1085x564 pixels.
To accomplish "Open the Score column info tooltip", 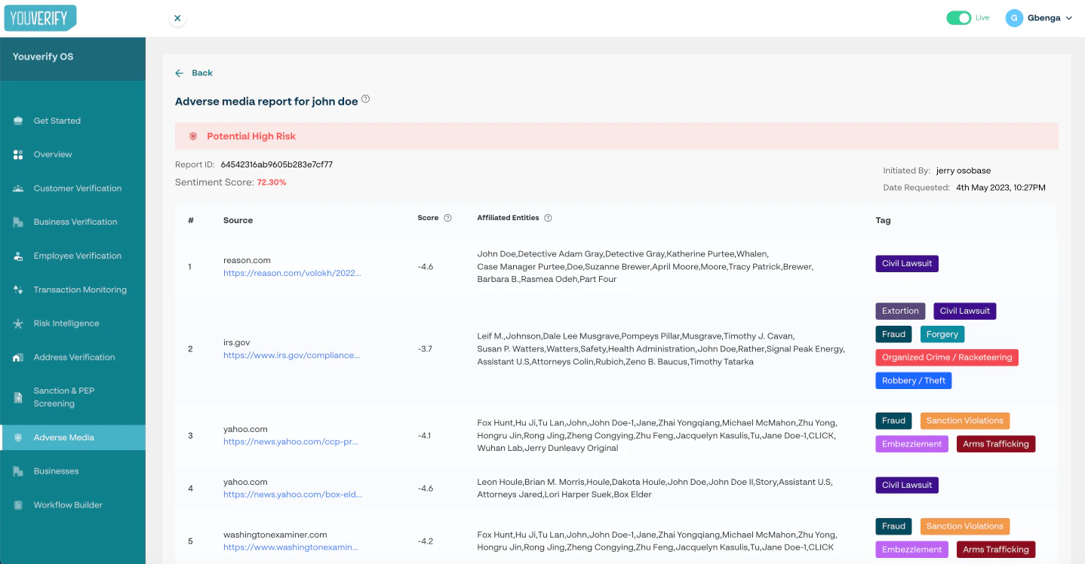I will point(447,217).
